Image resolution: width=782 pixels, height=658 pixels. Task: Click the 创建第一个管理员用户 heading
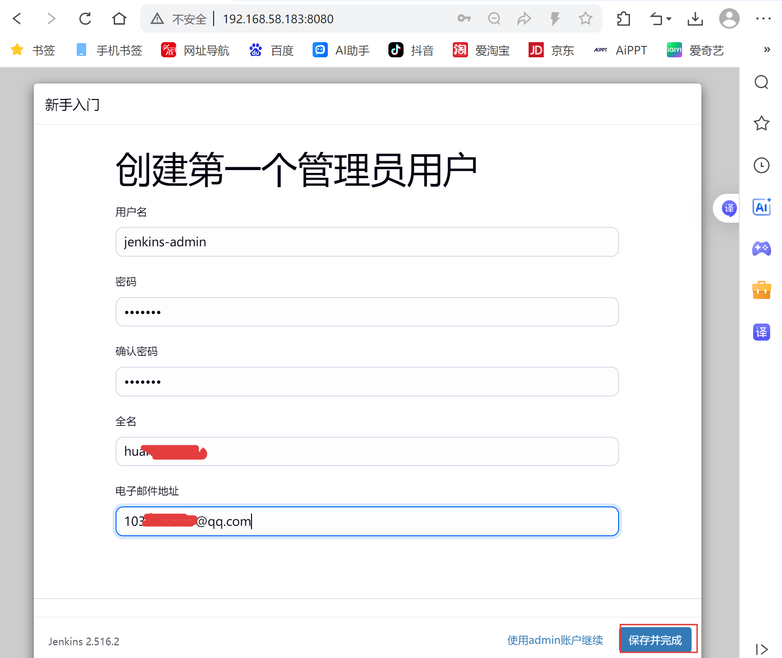(x=297, y=170)
